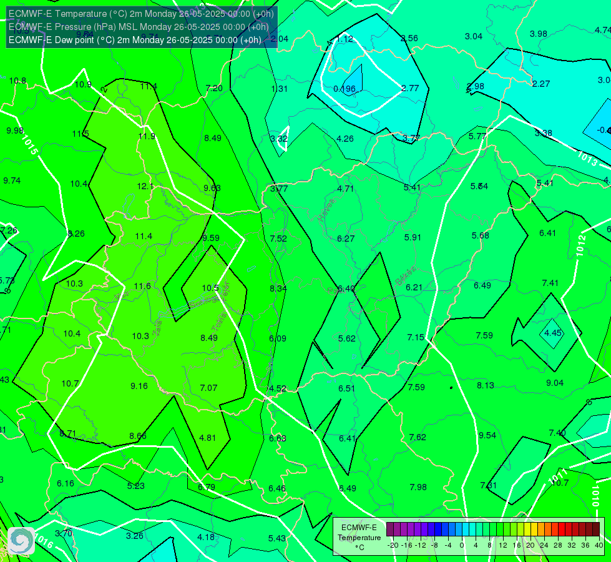Click the 9.16 temperature value

(139, 386)
